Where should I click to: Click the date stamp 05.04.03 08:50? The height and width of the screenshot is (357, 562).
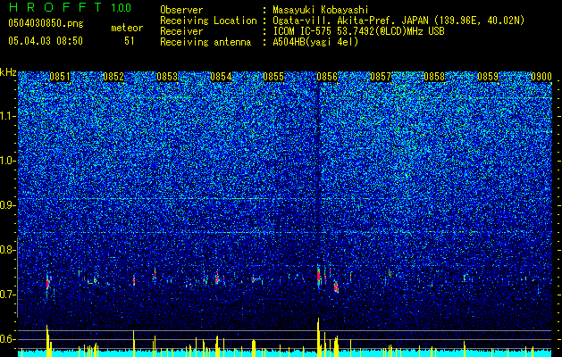point(46,41)
